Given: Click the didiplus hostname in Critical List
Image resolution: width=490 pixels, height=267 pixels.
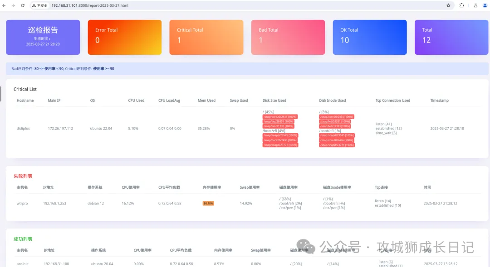Looking at the screenshot, I should click(23, 129).
